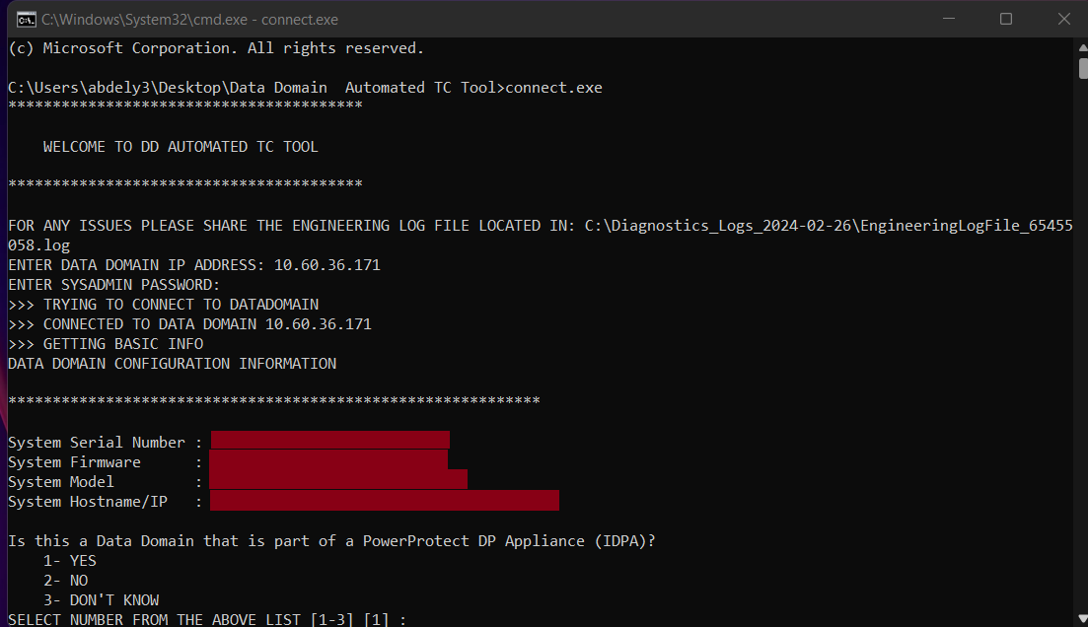Click the scrollbar thumb at top right
The image size is (1088, 627).
1081,66
